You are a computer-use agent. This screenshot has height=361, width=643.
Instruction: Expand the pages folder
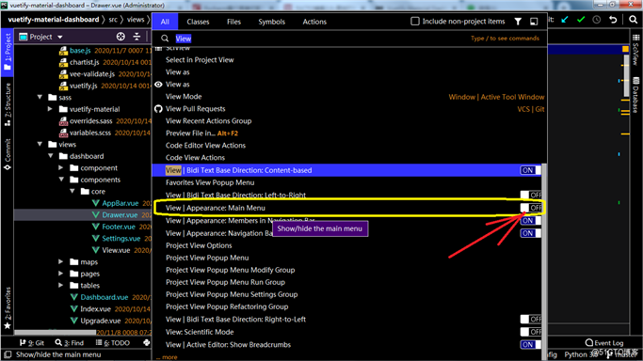pos(60,274)
